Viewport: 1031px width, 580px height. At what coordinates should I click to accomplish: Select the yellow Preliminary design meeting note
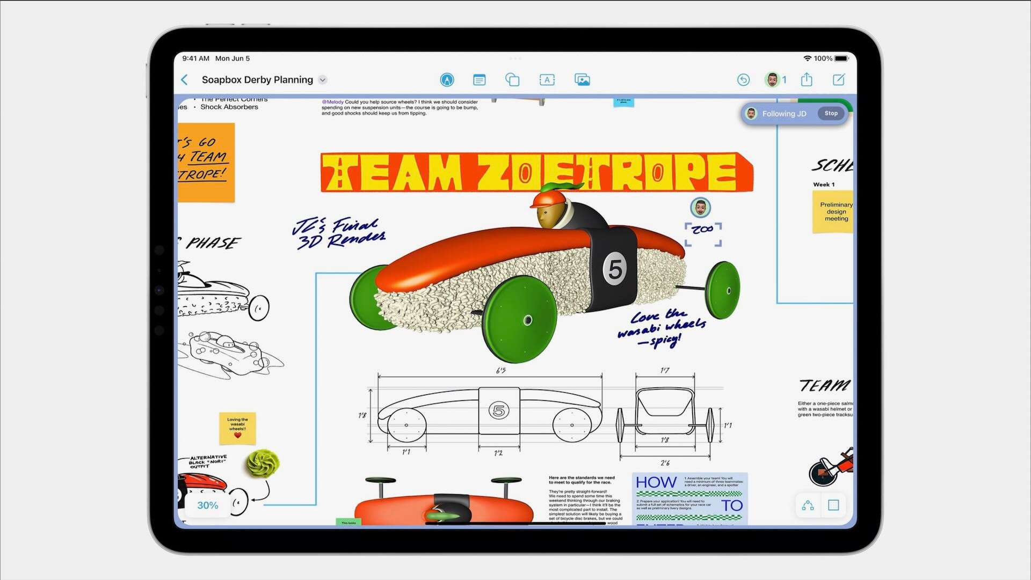tap(833, 212)
